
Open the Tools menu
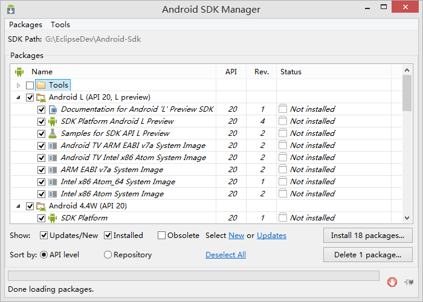60,25
